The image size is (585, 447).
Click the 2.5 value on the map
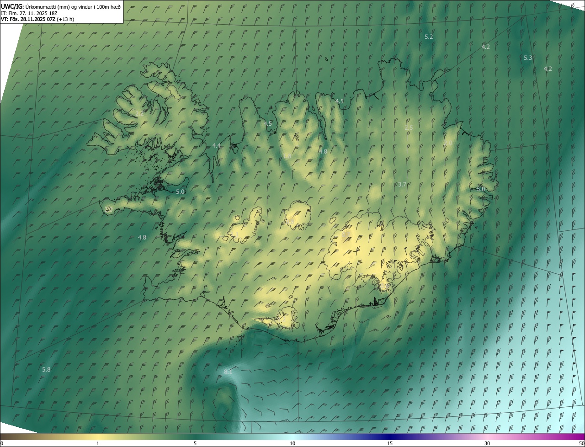tap(409, 128)
